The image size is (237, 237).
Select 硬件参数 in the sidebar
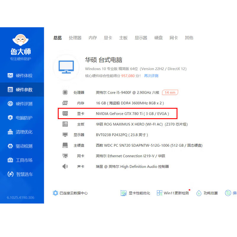coord(20,90)
